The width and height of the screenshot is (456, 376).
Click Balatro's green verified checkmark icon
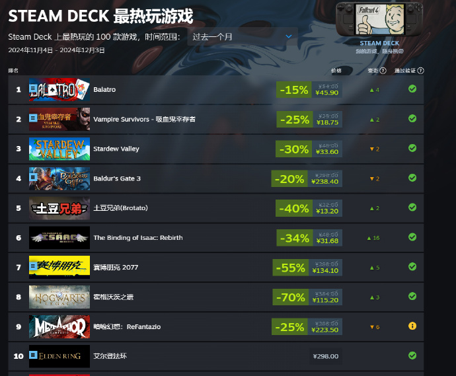click(x=412, y=89)
